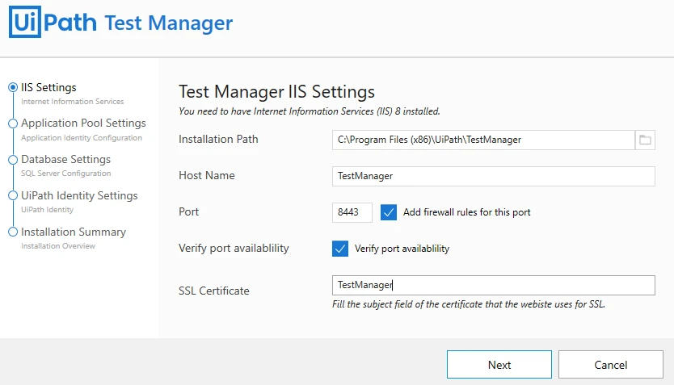The height and width of the screenshot is (385, 674).
Task: Click the 'Port' field label
Action: (188, 212)
